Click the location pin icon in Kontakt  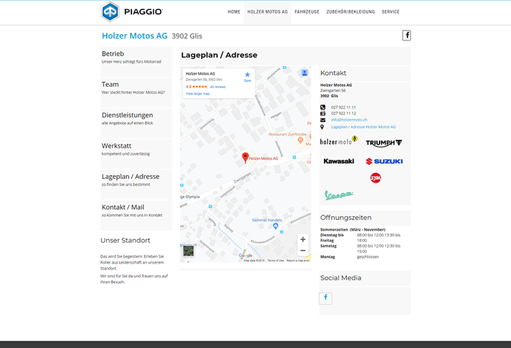coord(323,127)
